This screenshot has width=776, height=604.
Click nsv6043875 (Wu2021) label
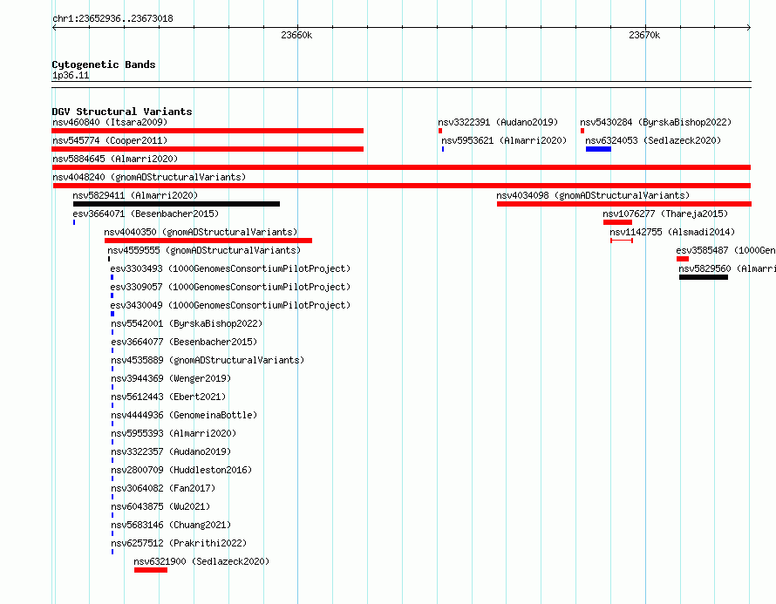(160, 506)
